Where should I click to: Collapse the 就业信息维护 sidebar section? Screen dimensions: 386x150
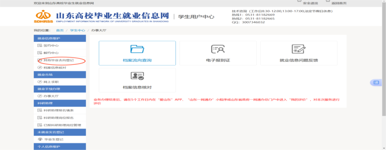(x=60, y=38)
